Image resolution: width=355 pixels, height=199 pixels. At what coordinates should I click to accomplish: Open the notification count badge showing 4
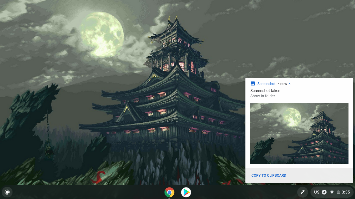coord(324,192)
